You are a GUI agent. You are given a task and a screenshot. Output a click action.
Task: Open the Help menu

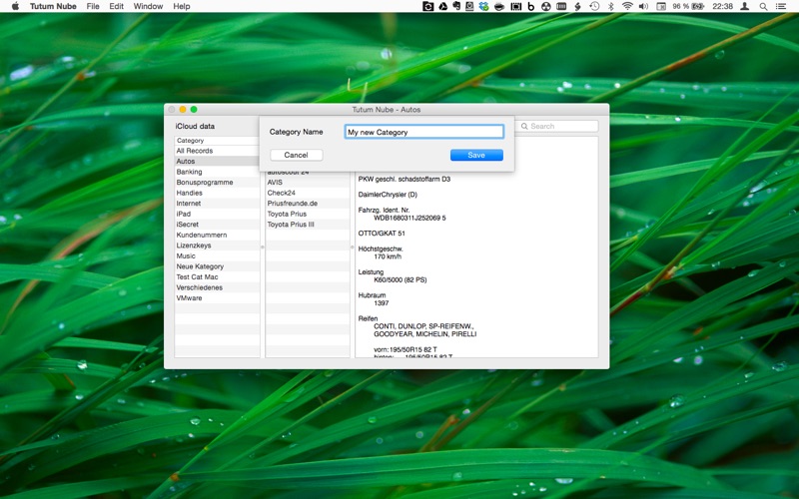tap(182, 6)
